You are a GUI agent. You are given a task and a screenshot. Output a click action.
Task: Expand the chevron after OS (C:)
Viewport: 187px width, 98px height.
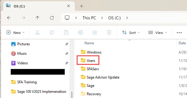tap(127, 18)
